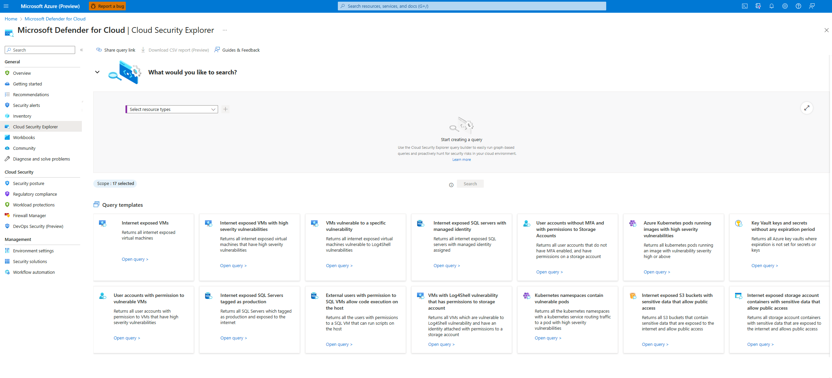Click the DevOps Security icon
This screenshot has width=832, height=378.
[7, 226]
